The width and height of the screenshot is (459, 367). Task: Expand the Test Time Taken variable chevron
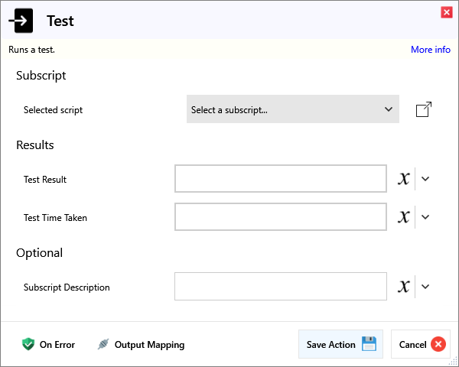[426, 217]
